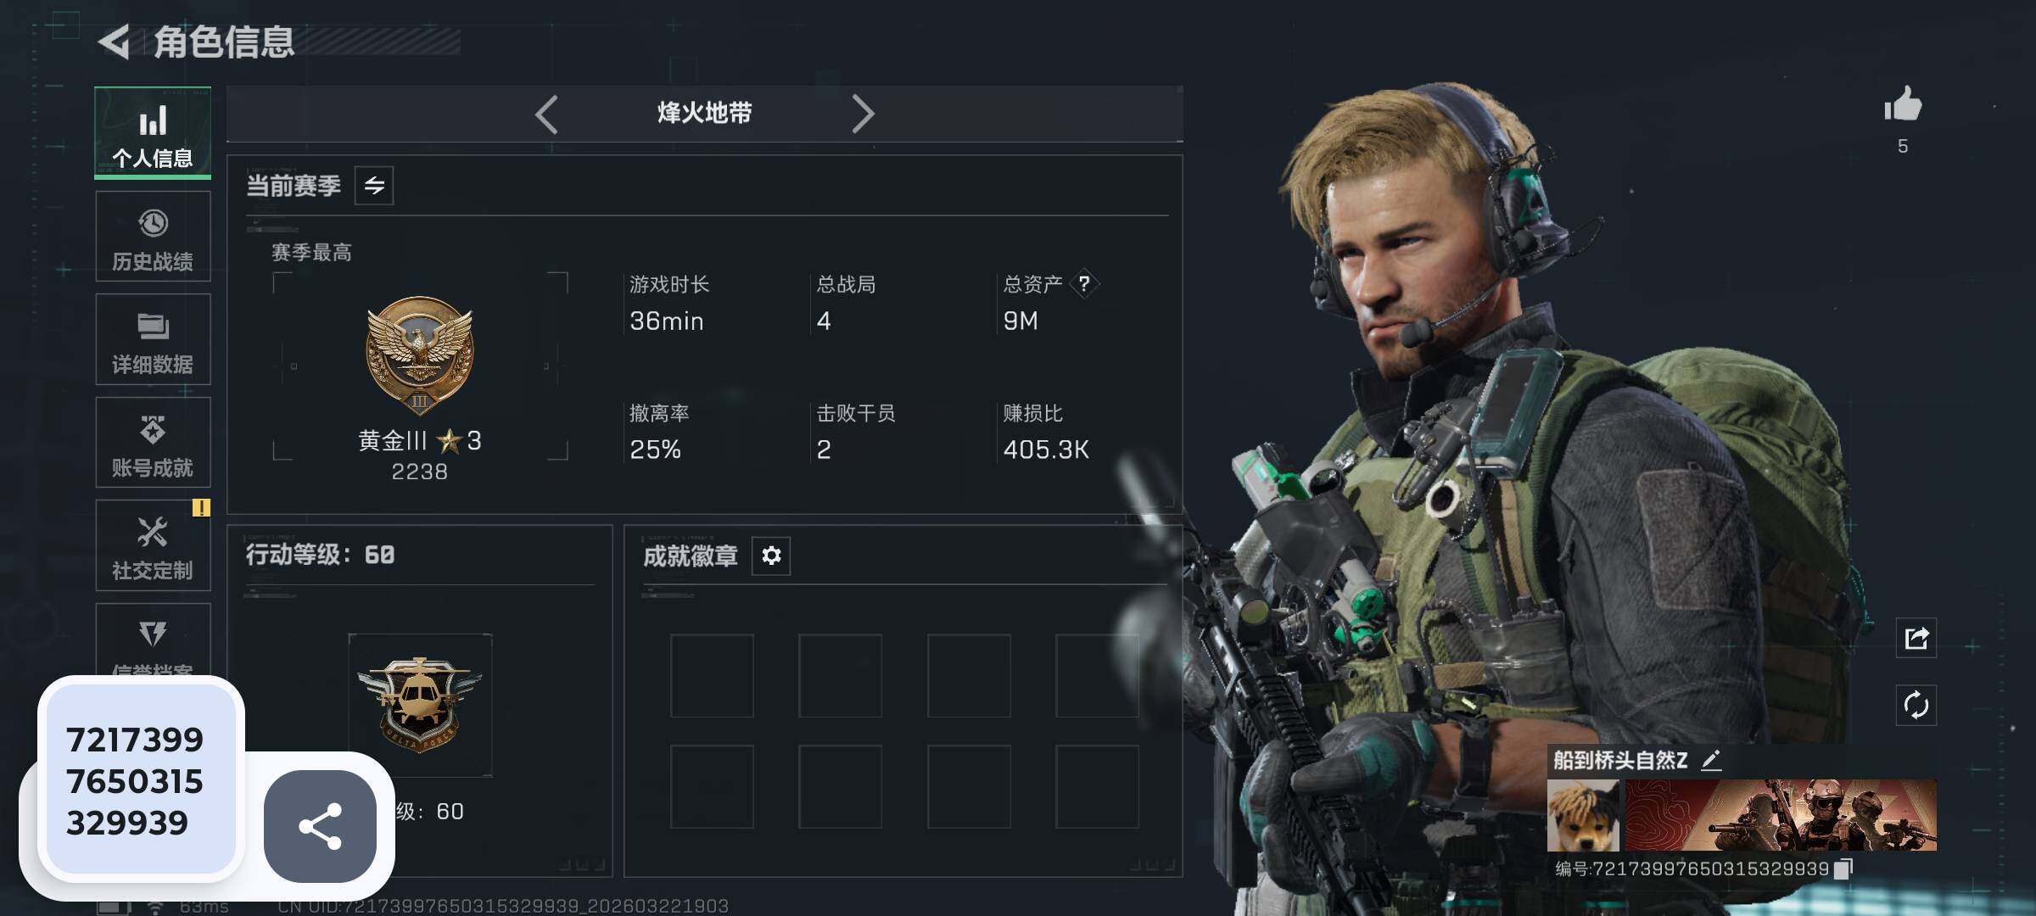Select 个人信息 sidebar tab
This screenshot has height=916, width=2036.
(153, 133)
